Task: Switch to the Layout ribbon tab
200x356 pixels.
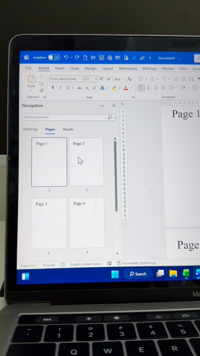Action: [107, 69]
